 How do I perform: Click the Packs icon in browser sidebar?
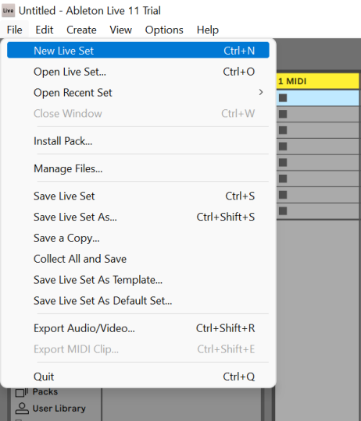[22, 392]
